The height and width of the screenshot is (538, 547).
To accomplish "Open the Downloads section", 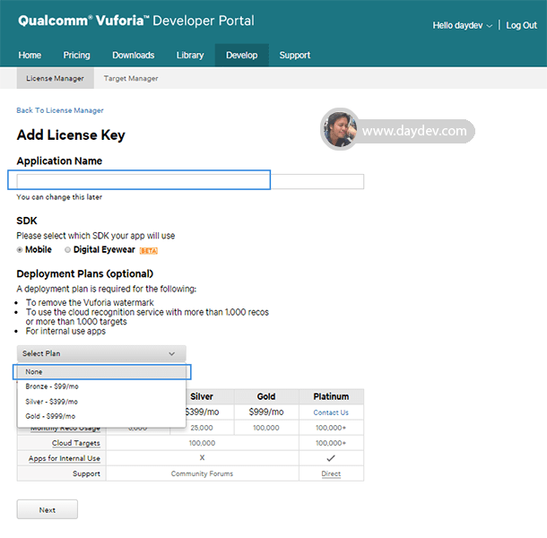I will click(x=134, y=55).
